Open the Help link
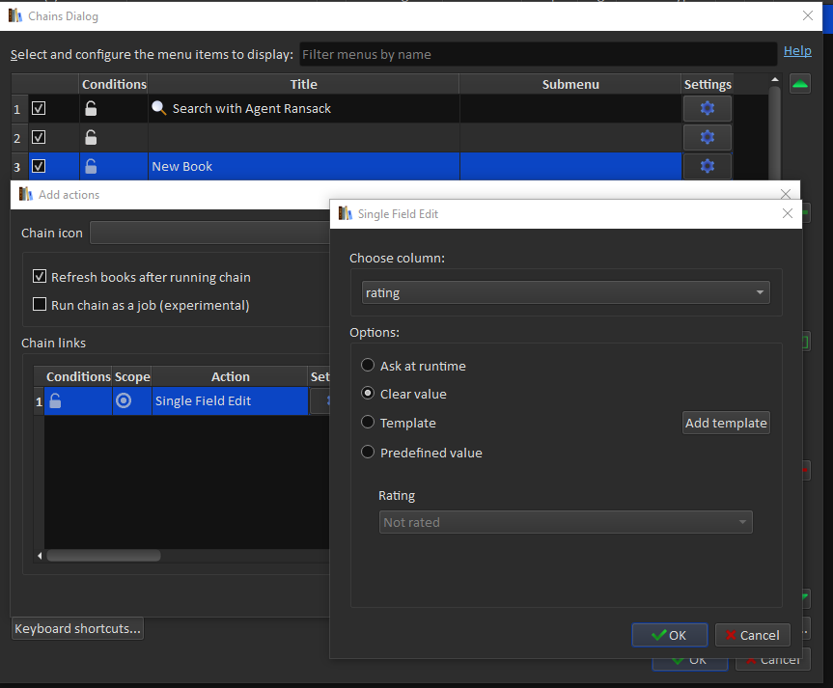Viewport: 833px width, 688px height. (796, 51)
